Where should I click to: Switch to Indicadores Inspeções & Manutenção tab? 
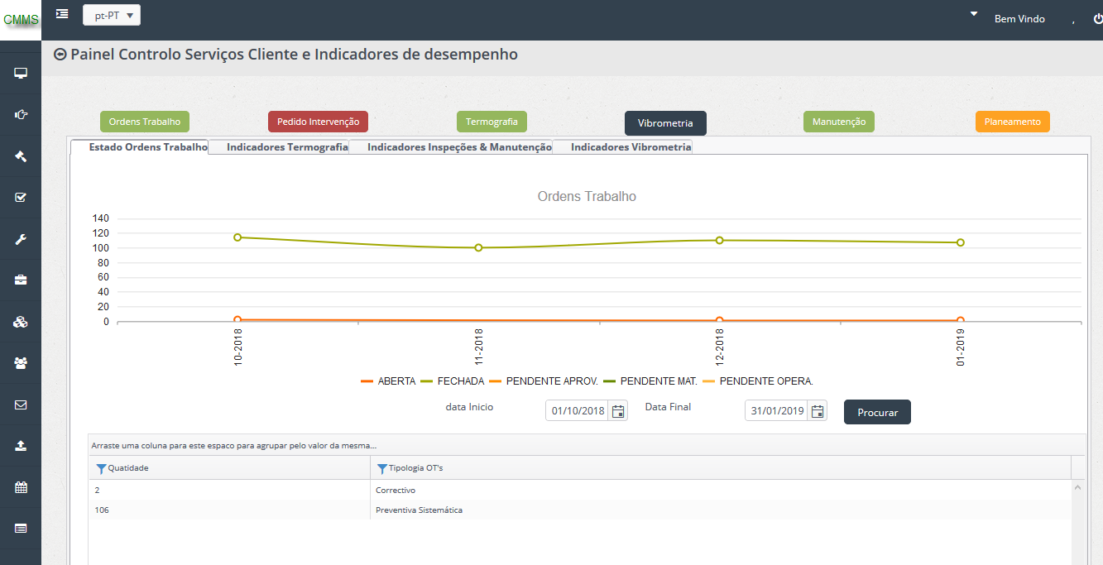click(450, 146)
